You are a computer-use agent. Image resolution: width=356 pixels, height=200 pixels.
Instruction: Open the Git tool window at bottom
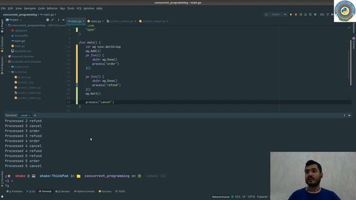[31, 191]
